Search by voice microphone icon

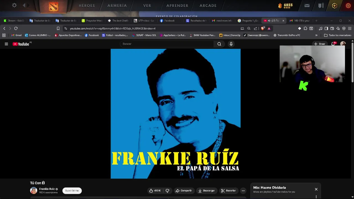[x=231, y=44]
